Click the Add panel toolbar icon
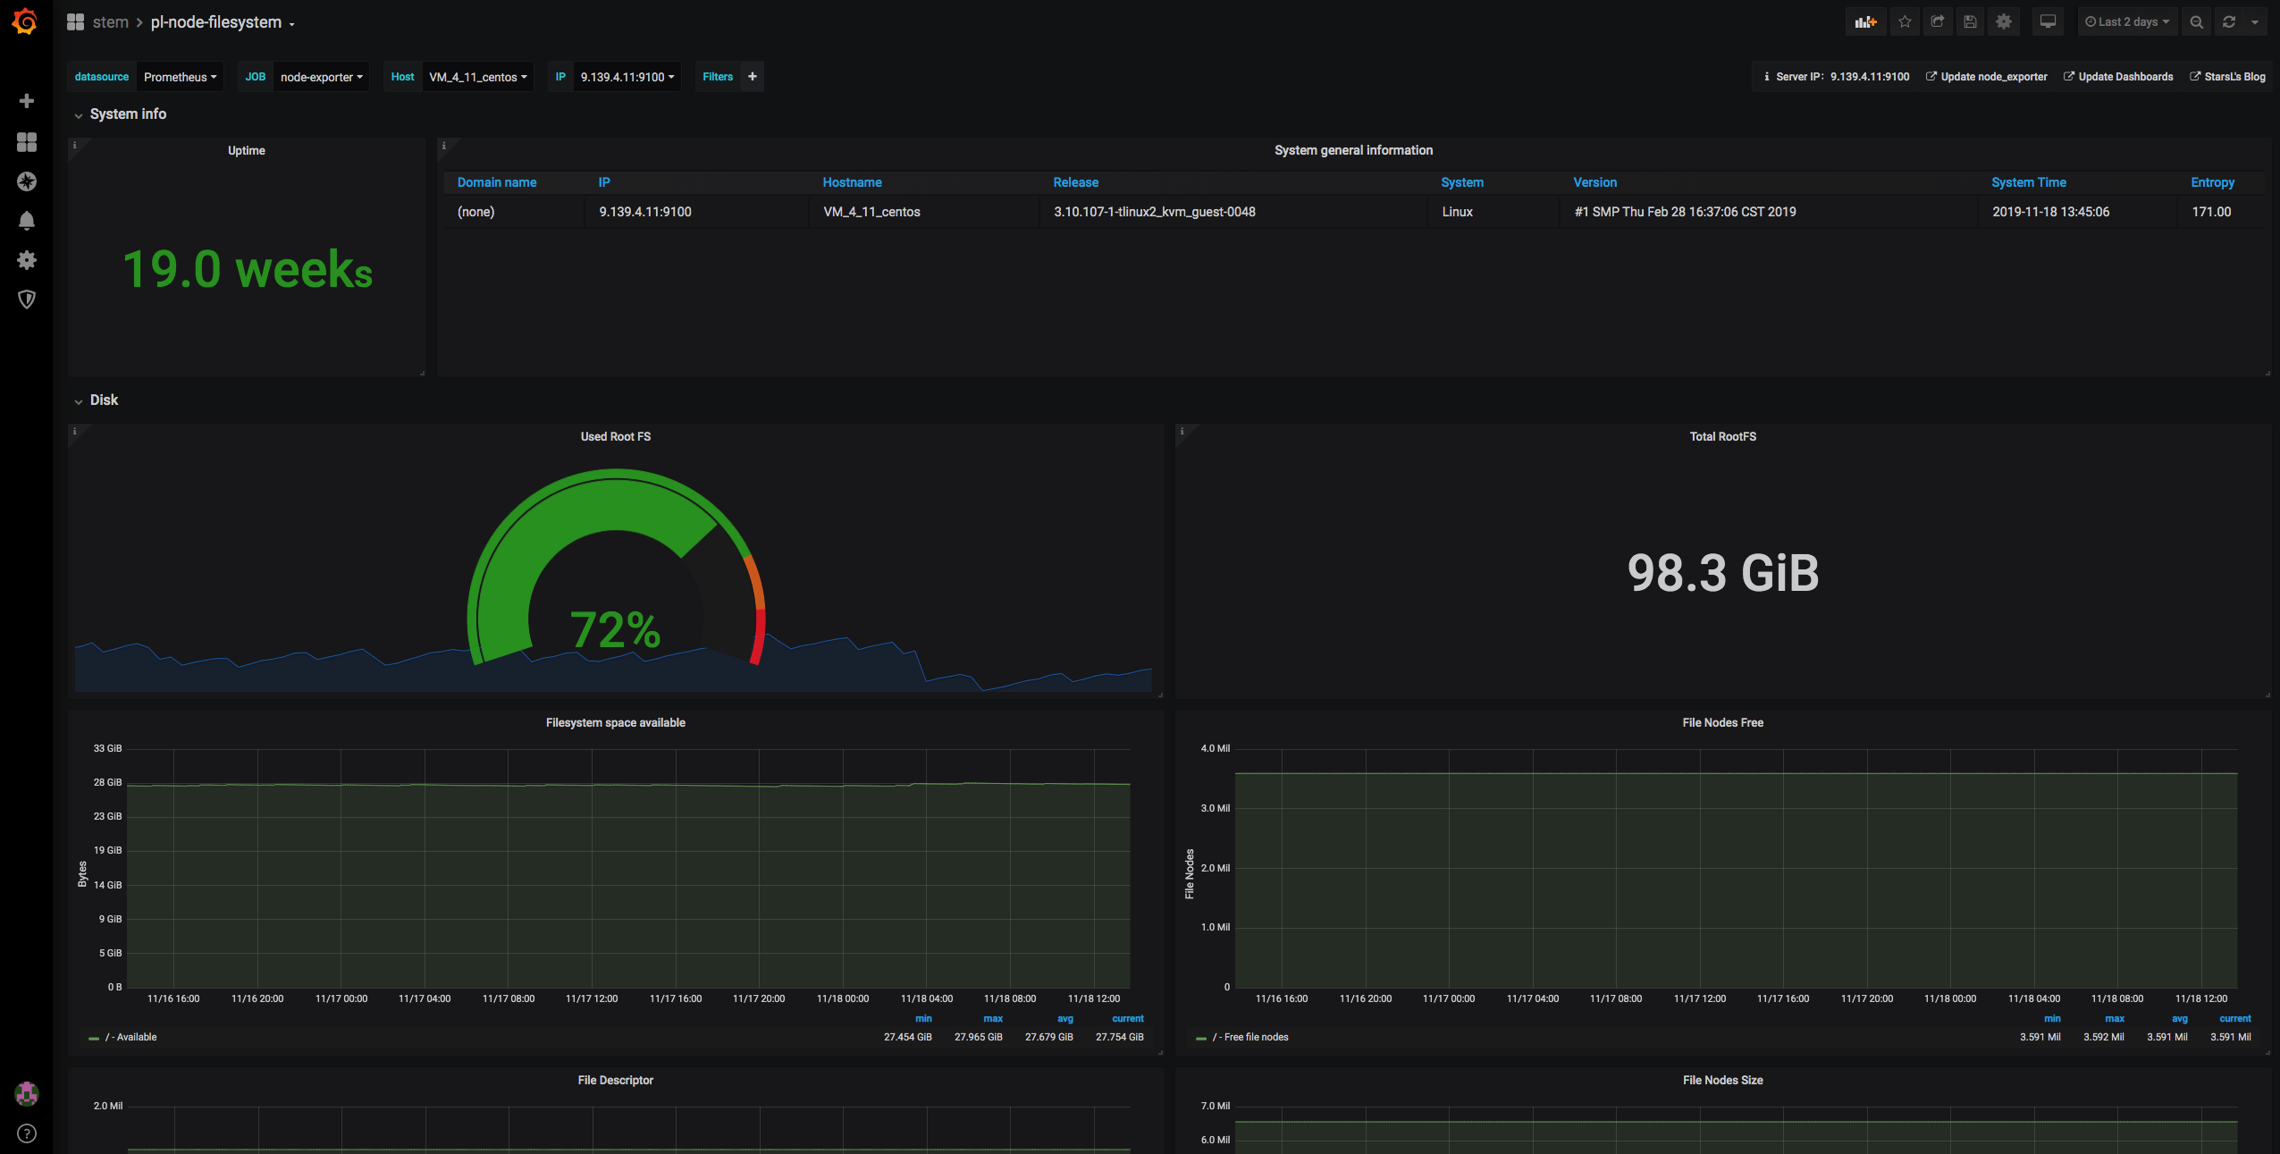 (1865, 22)
